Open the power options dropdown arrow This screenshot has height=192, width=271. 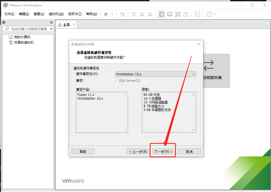pyautogui.click(x=112, y=14)
